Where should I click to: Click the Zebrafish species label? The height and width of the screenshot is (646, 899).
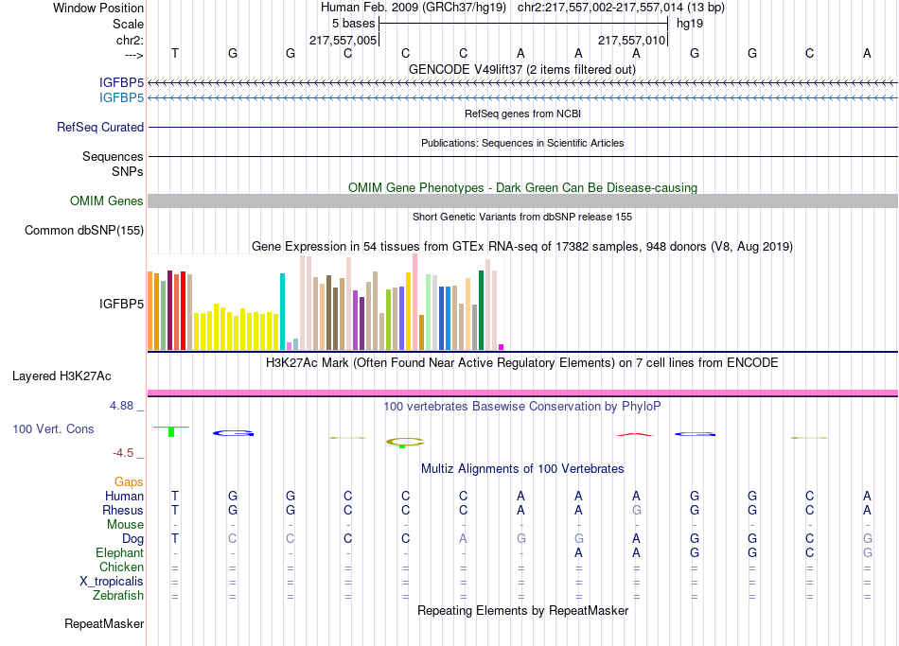(x=118, y=596)
